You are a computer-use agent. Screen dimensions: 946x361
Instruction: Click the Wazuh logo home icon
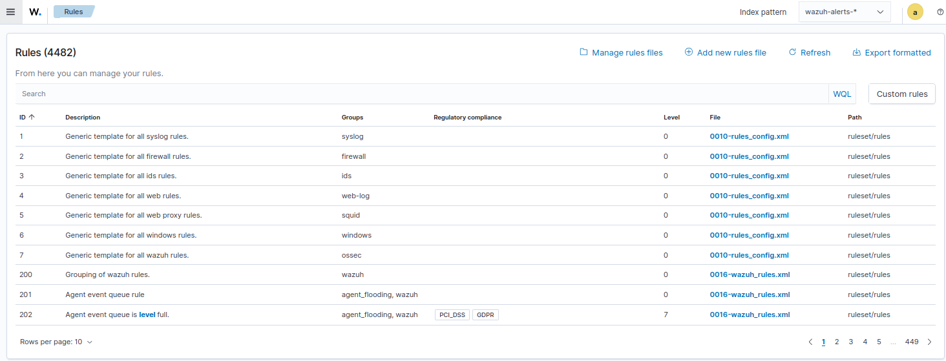[35, 12]
